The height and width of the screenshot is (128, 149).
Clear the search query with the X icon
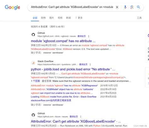(x=117, y=7)
